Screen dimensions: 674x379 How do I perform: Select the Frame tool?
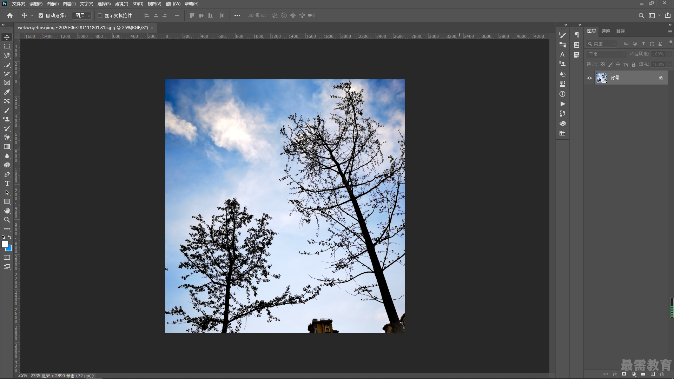click(x=7, y=83)
